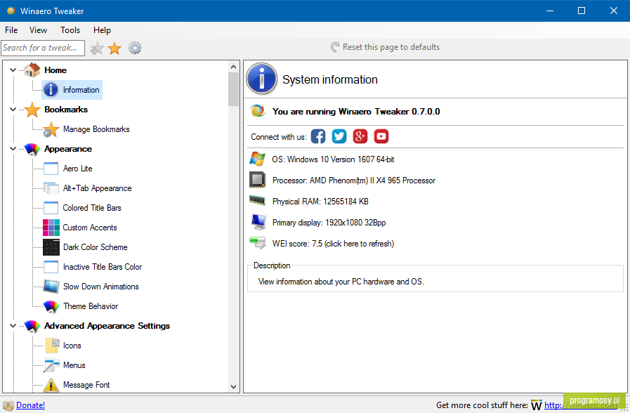Click the tree scrollbar down arrow
The image size is (630, 413).
point(233,387)
